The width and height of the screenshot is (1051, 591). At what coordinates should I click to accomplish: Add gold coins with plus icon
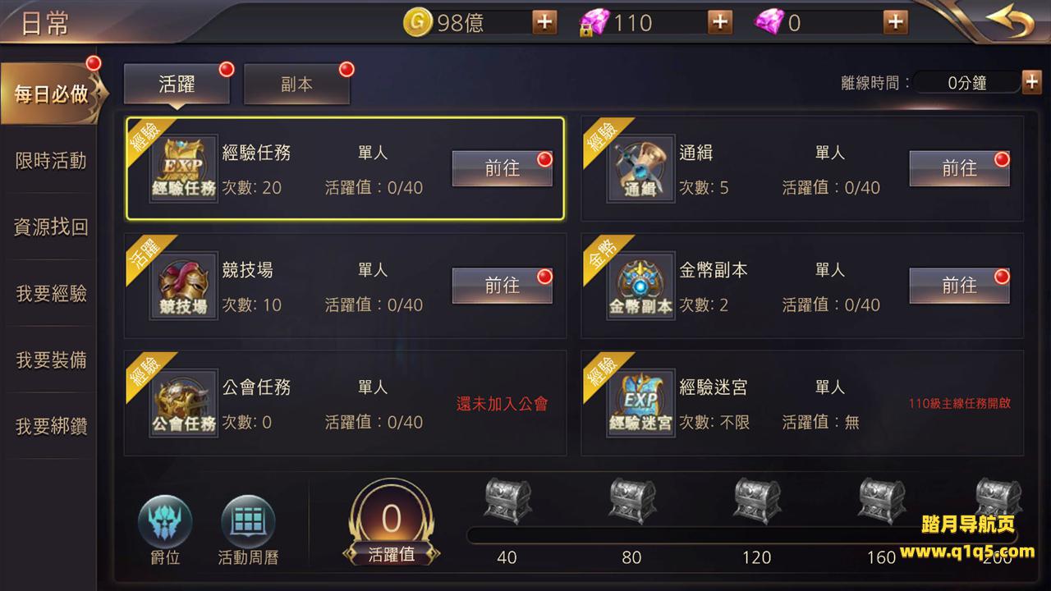click(x=544, y=22)
